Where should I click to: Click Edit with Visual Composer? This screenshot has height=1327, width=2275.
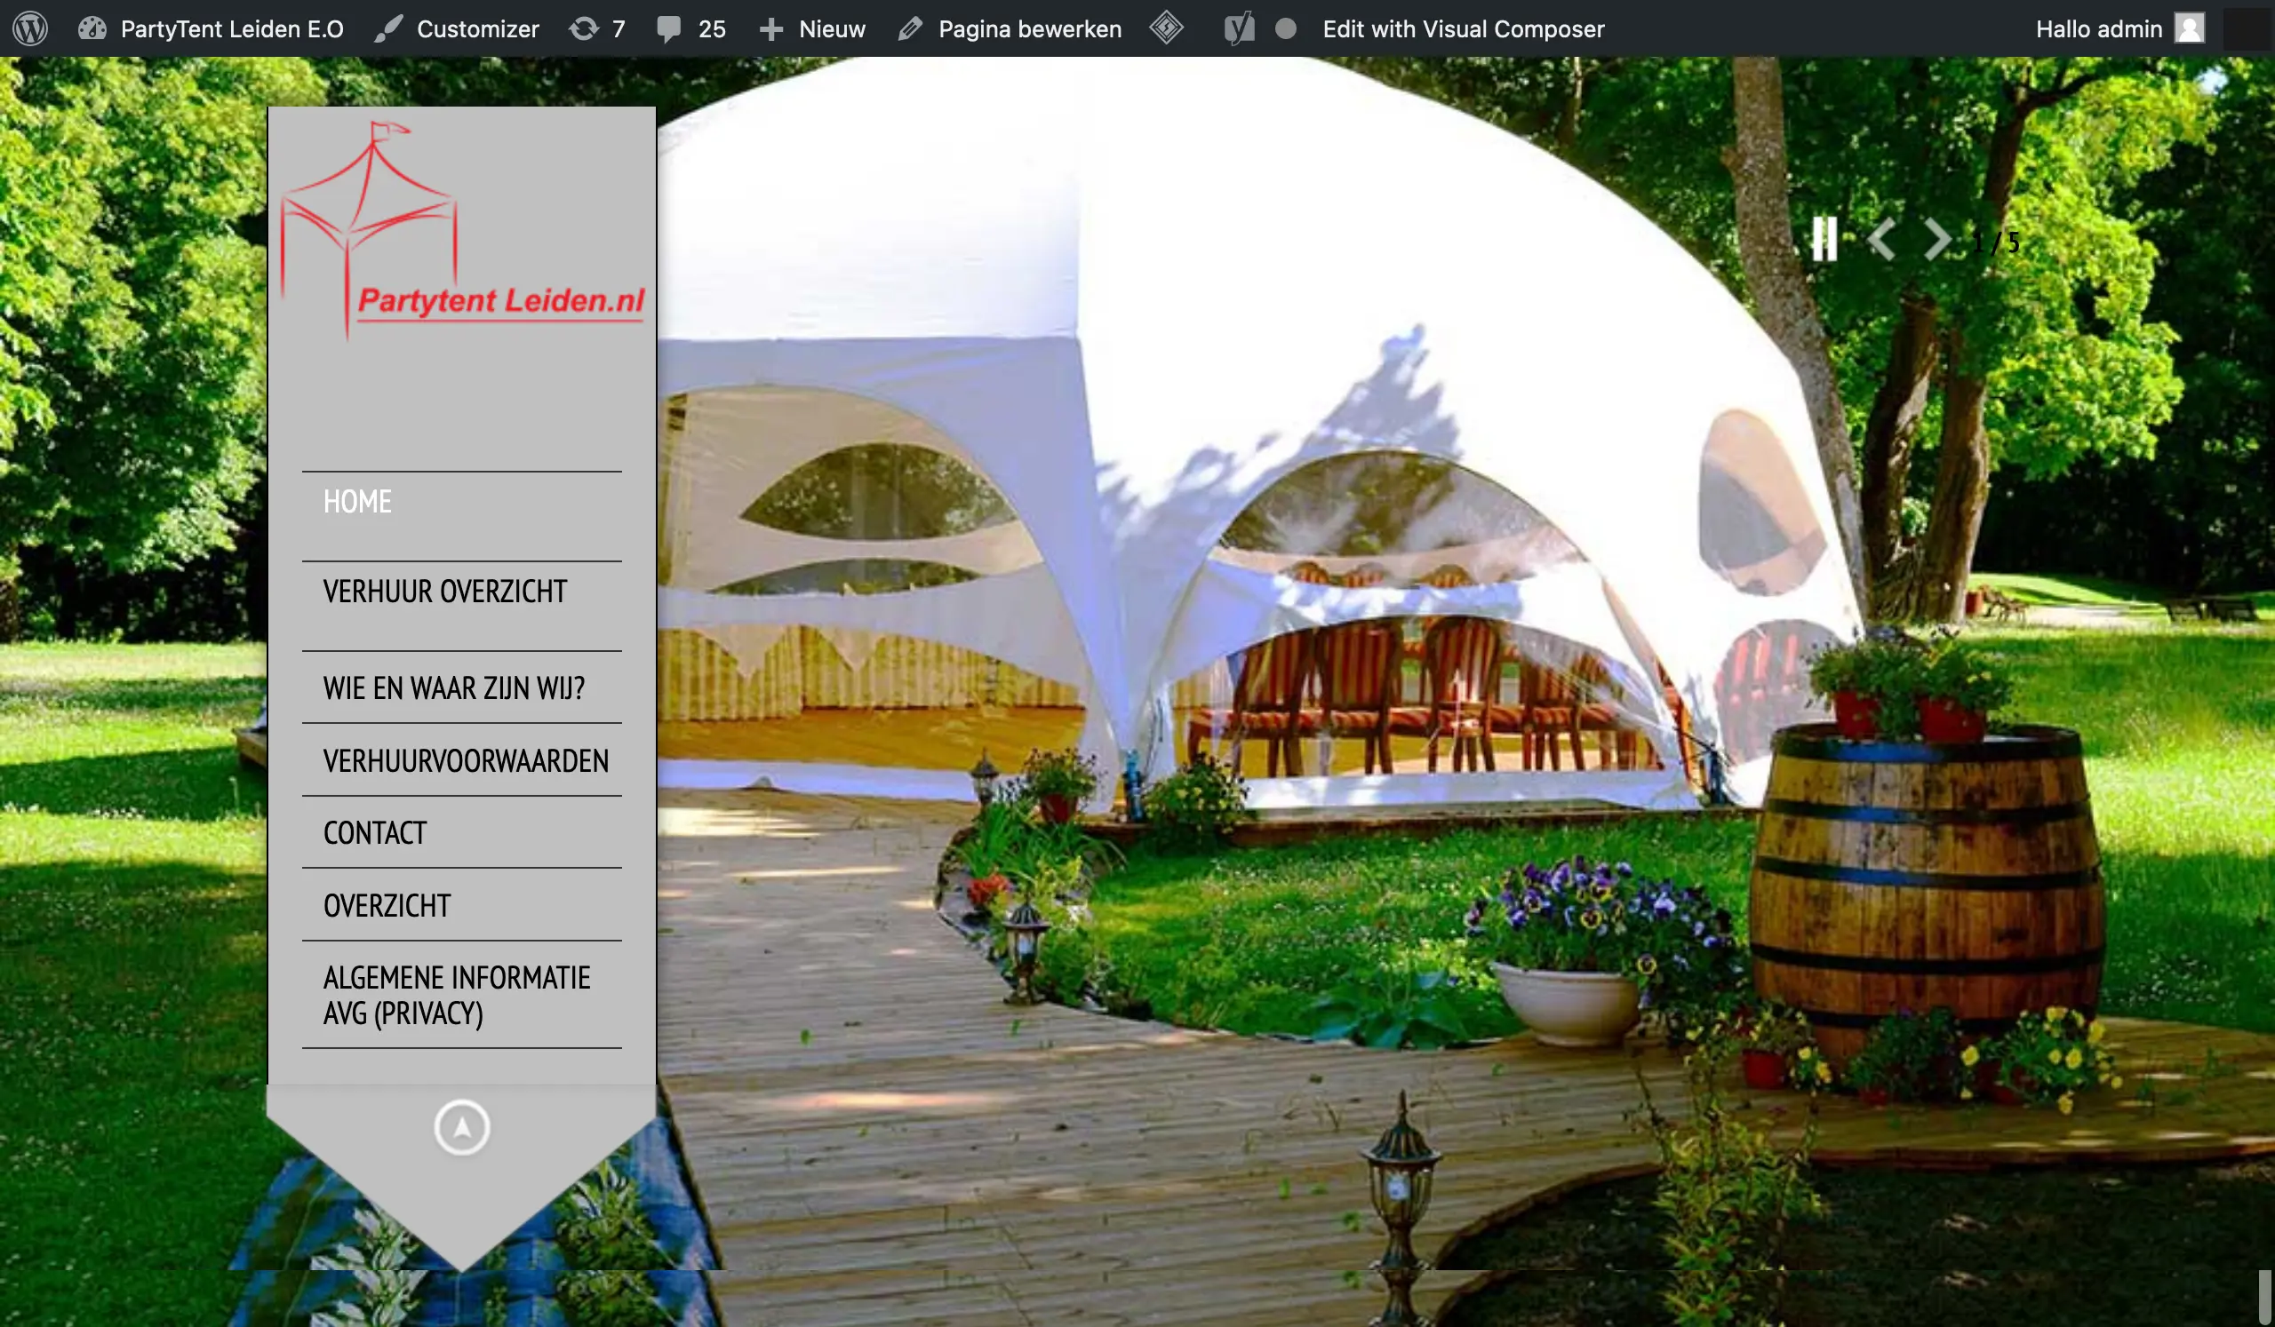tap(1463, 29)
